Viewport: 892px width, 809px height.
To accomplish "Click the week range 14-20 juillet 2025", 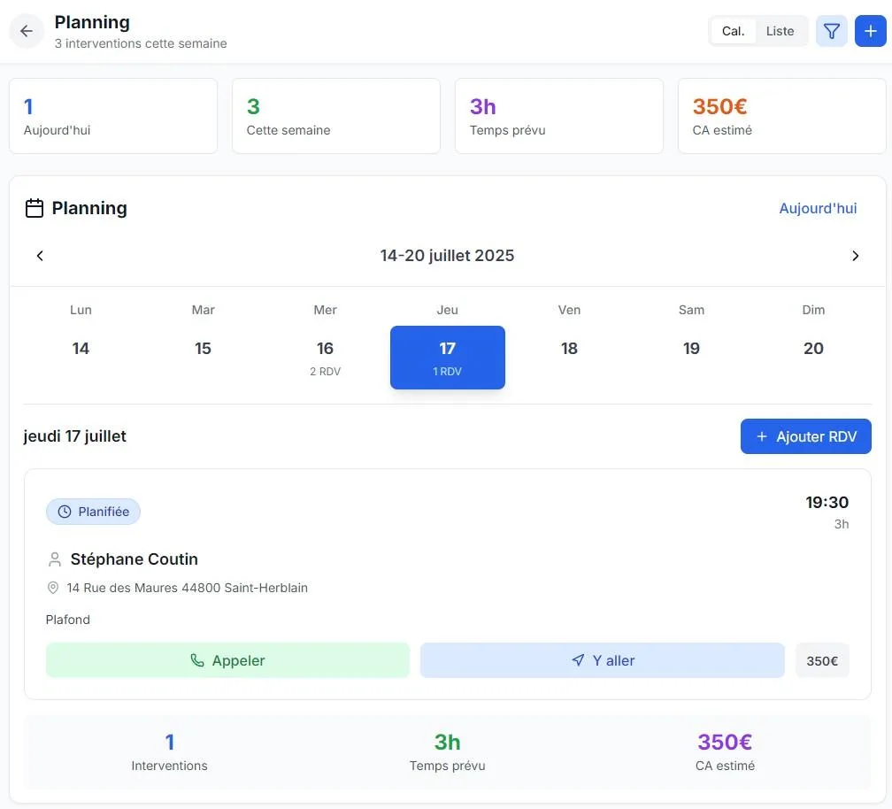I will click(447, 256).
